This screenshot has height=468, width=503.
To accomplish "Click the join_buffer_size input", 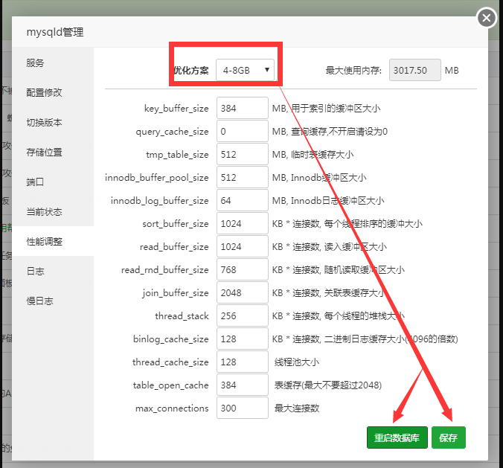I will tap(242, 293).
